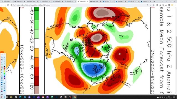Select the line tool in drawing palette

click(2, 73)
